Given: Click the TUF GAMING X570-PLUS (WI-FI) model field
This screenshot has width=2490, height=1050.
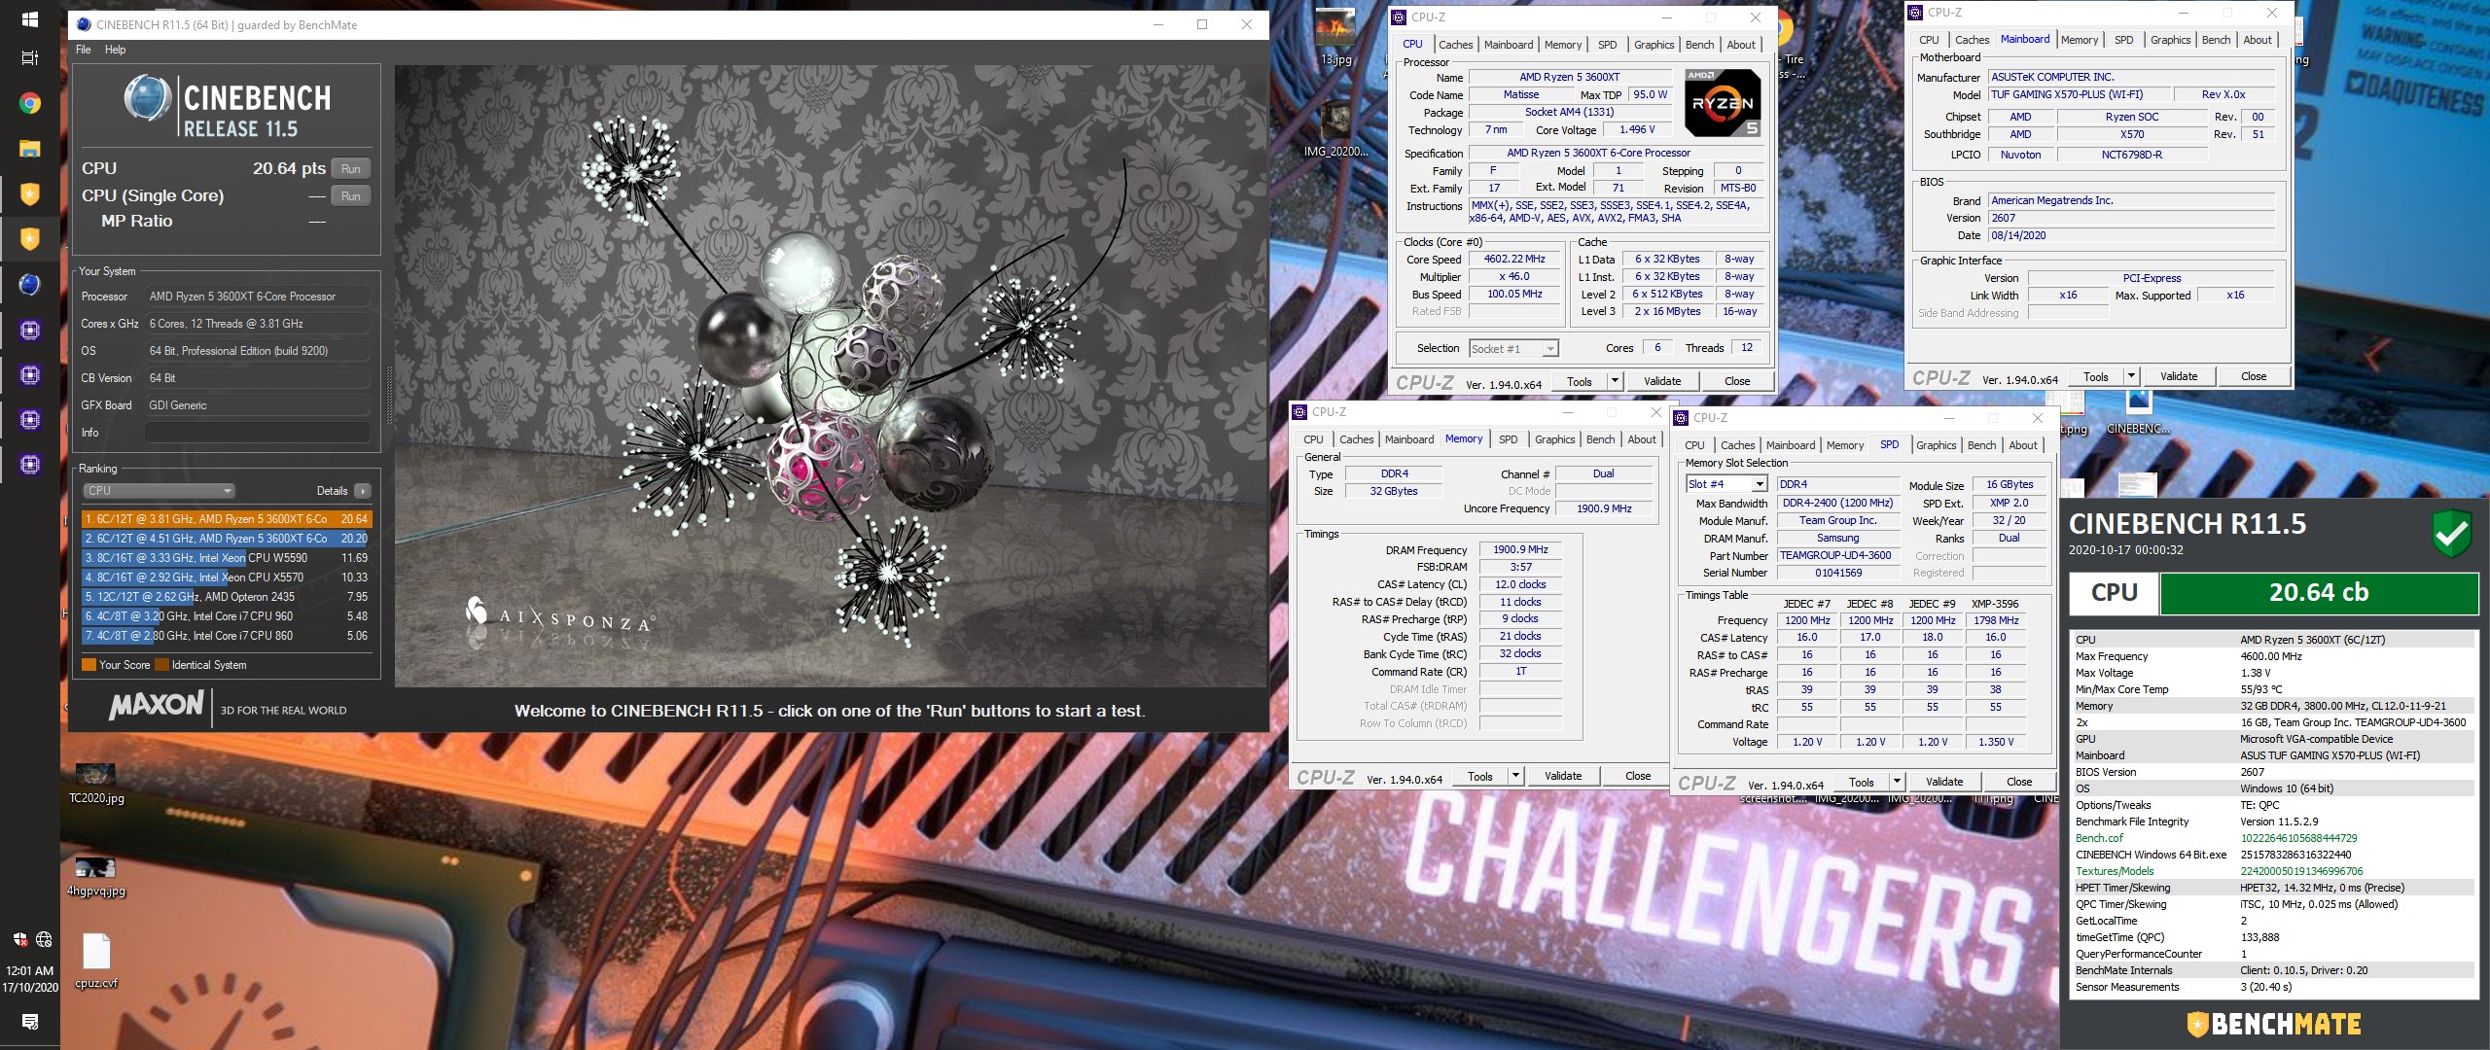Looking at the screenshot, I should (x=2078, y=94).
